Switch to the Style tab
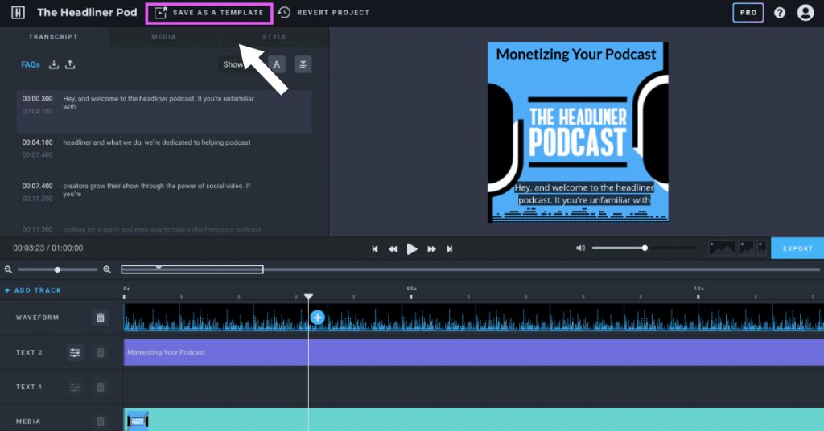This screenshot has height=431, width=824. [274, 37]
